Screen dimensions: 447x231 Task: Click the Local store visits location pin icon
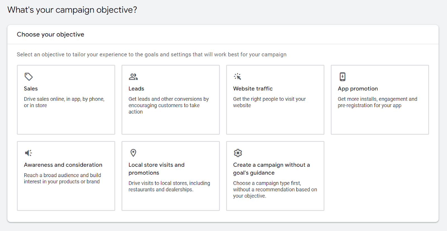click(133, 153)
